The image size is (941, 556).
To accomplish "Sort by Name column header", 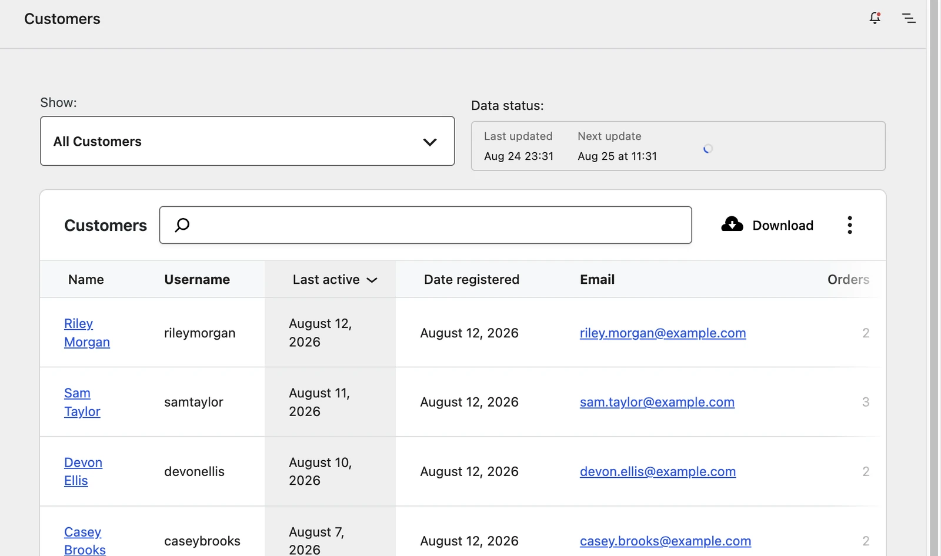I will click(86, 280).
